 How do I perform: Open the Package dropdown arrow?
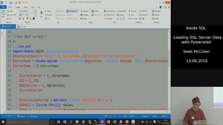pos(89,11)
